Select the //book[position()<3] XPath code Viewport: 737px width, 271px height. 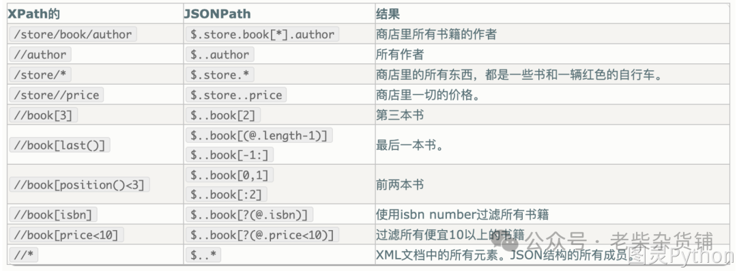[79, 184]
